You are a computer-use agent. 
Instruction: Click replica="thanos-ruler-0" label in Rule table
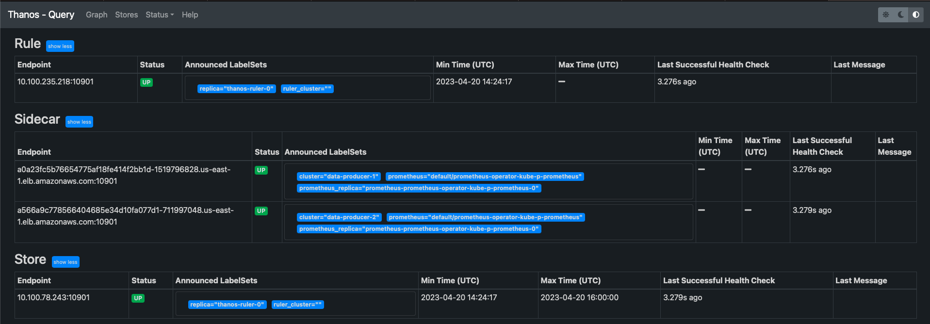(237, 89)
